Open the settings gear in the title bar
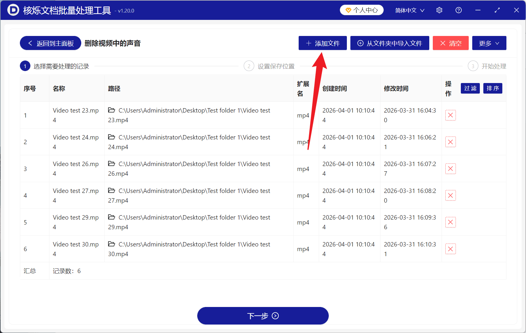The image size is (526, 333). coord(439,10)
